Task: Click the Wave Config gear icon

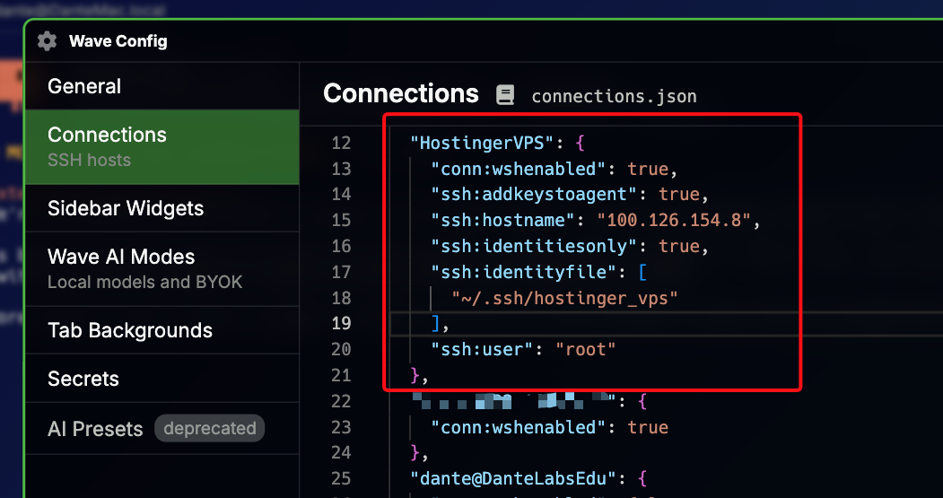Action: tap(47, 41)
